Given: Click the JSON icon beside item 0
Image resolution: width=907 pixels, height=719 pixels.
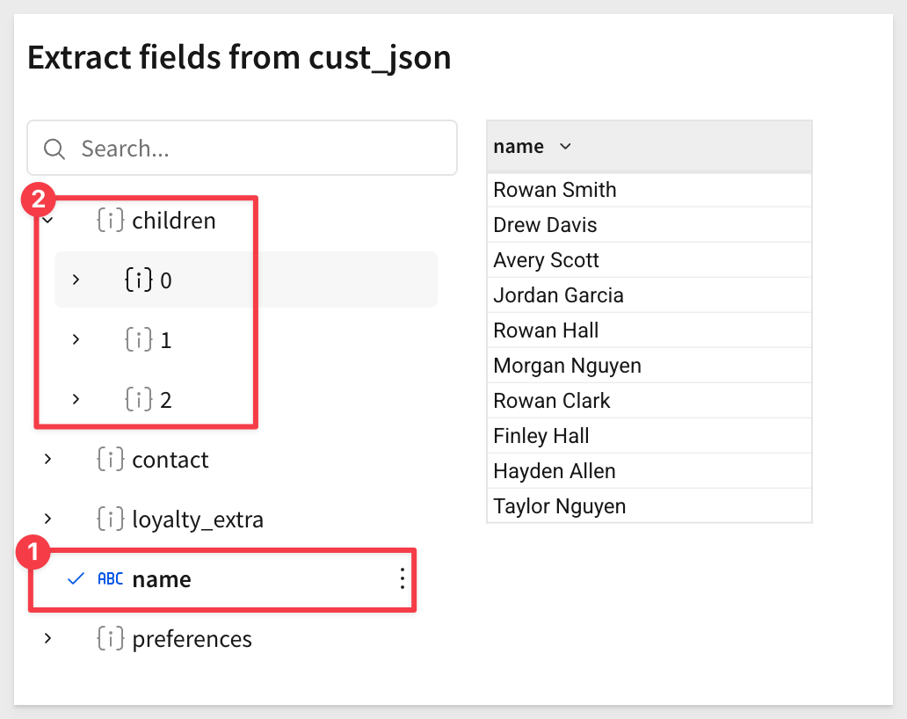Looking at the screenshot, I should coord(139,280).
